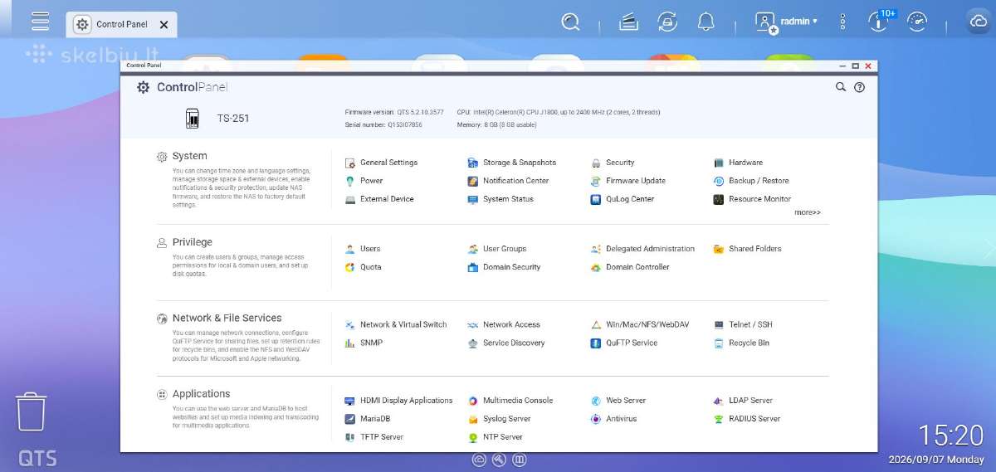Select Network & File Services heading
The width and height of the screenshot is (996, 472).
[227, 318]
